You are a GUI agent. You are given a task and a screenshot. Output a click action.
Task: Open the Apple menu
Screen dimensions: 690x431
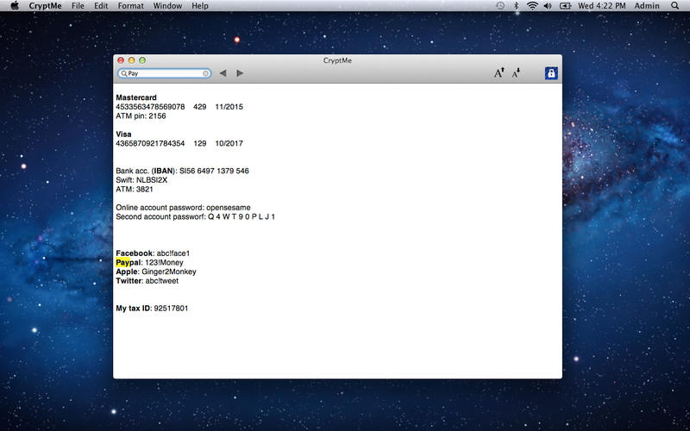pyautogui.click(x=14, y=6)
